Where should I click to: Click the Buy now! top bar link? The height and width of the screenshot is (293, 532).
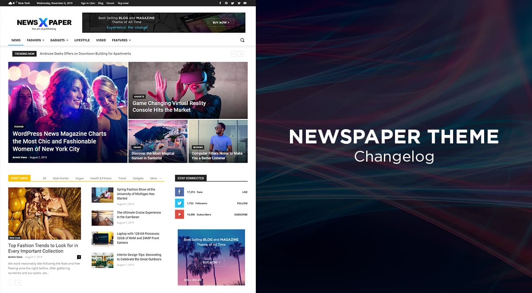coord(123,3)
